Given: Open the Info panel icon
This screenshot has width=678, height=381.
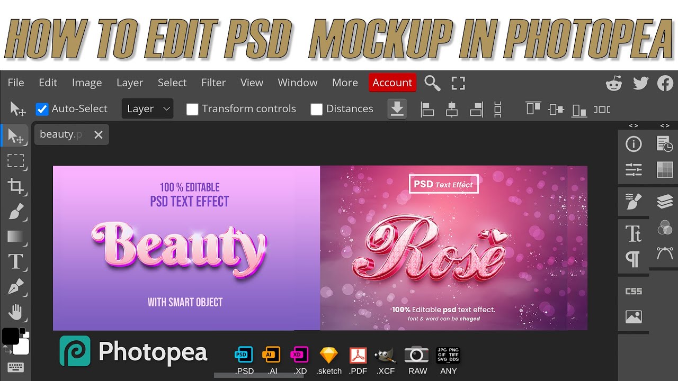Looking at the screenshot, I should pyautogui.click(x=634, y=144).
